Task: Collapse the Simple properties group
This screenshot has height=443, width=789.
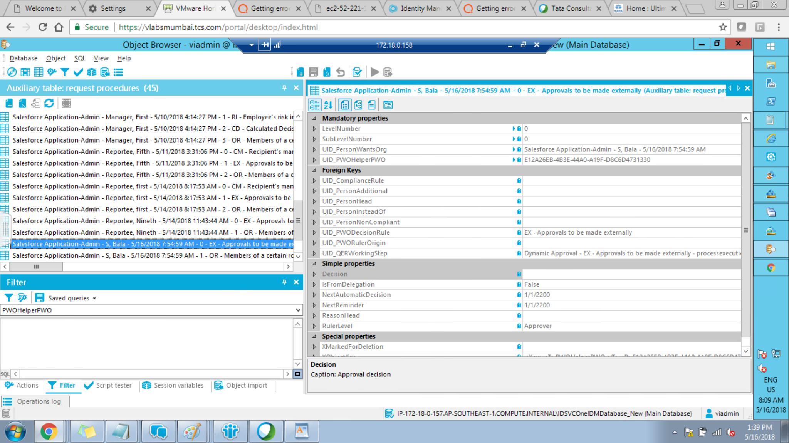Action: [x=314, y=264]
